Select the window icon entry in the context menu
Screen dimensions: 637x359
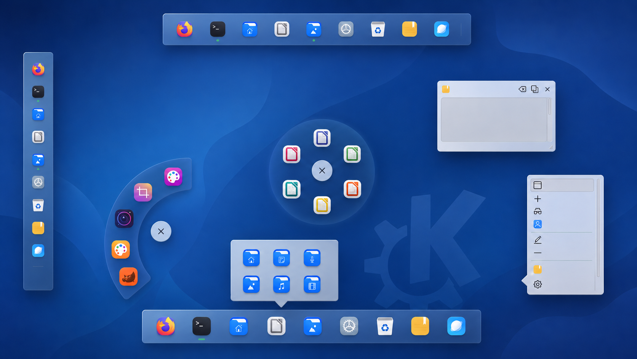[x=562, y=185]
